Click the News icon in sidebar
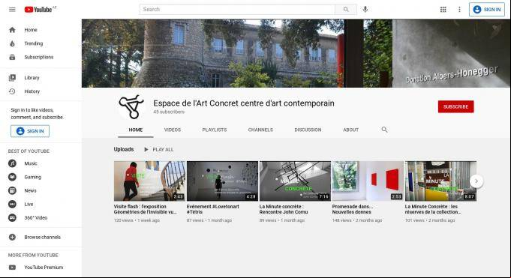The width and height of the screenshot is (511, 278). [12, 191]
